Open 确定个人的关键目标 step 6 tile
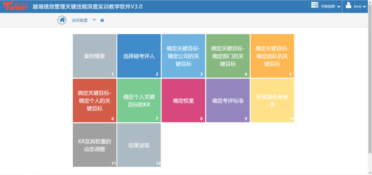This screenshot has height=175, width=372. 94,101
